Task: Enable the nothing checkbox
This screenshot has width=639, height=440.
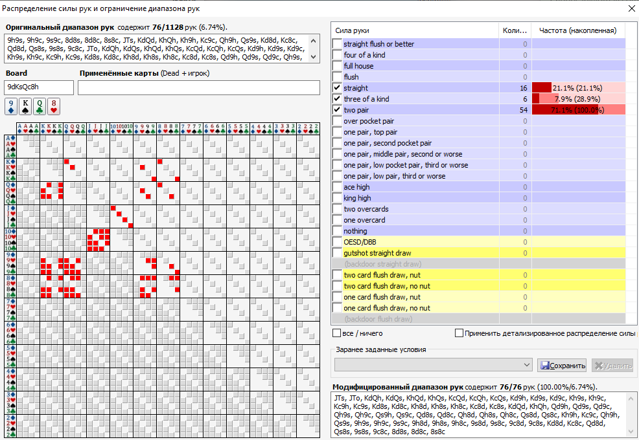Action: click(x=337, y=231)
